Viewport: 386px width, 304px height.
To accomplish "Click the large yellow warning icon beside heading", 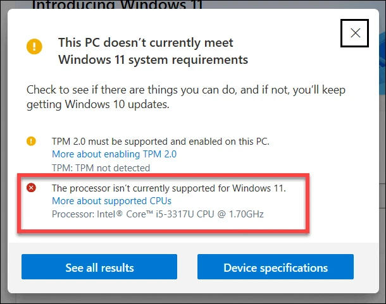I will 34,46.
